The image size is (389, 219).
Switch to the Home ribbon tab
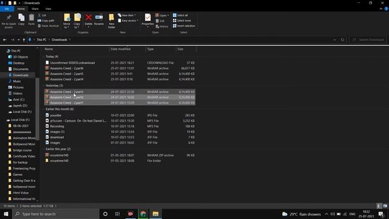pos(21,9)
